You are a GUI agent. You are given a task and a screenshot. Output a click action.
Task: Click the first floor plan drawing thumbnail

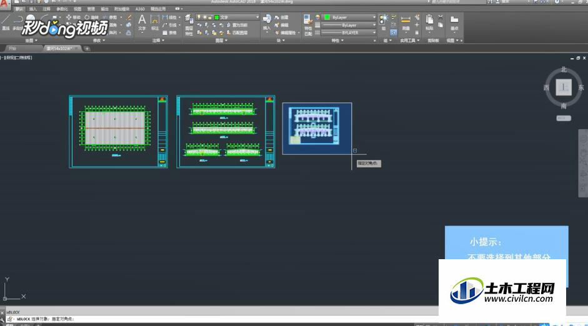point(118,132)
